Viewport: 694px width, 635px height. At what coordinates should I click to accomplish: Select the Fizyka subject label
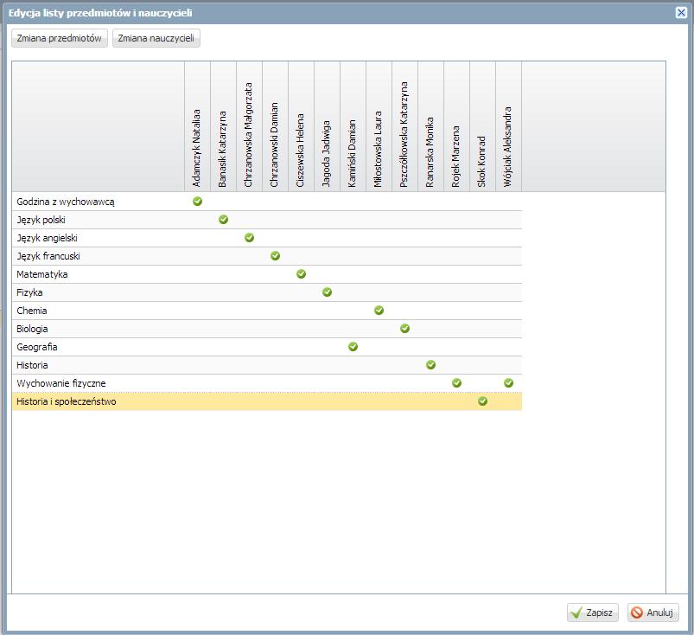point(29,292)
